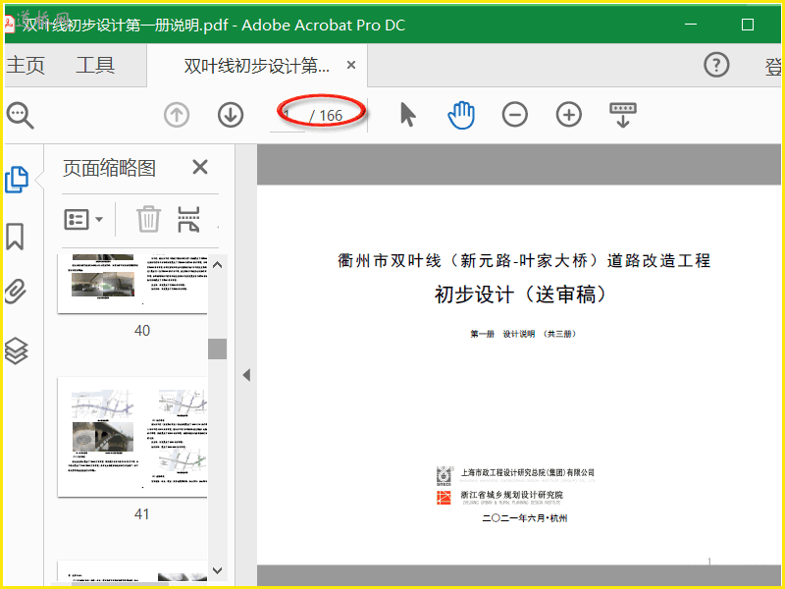Close the 页面缩略图 panel

200,167
